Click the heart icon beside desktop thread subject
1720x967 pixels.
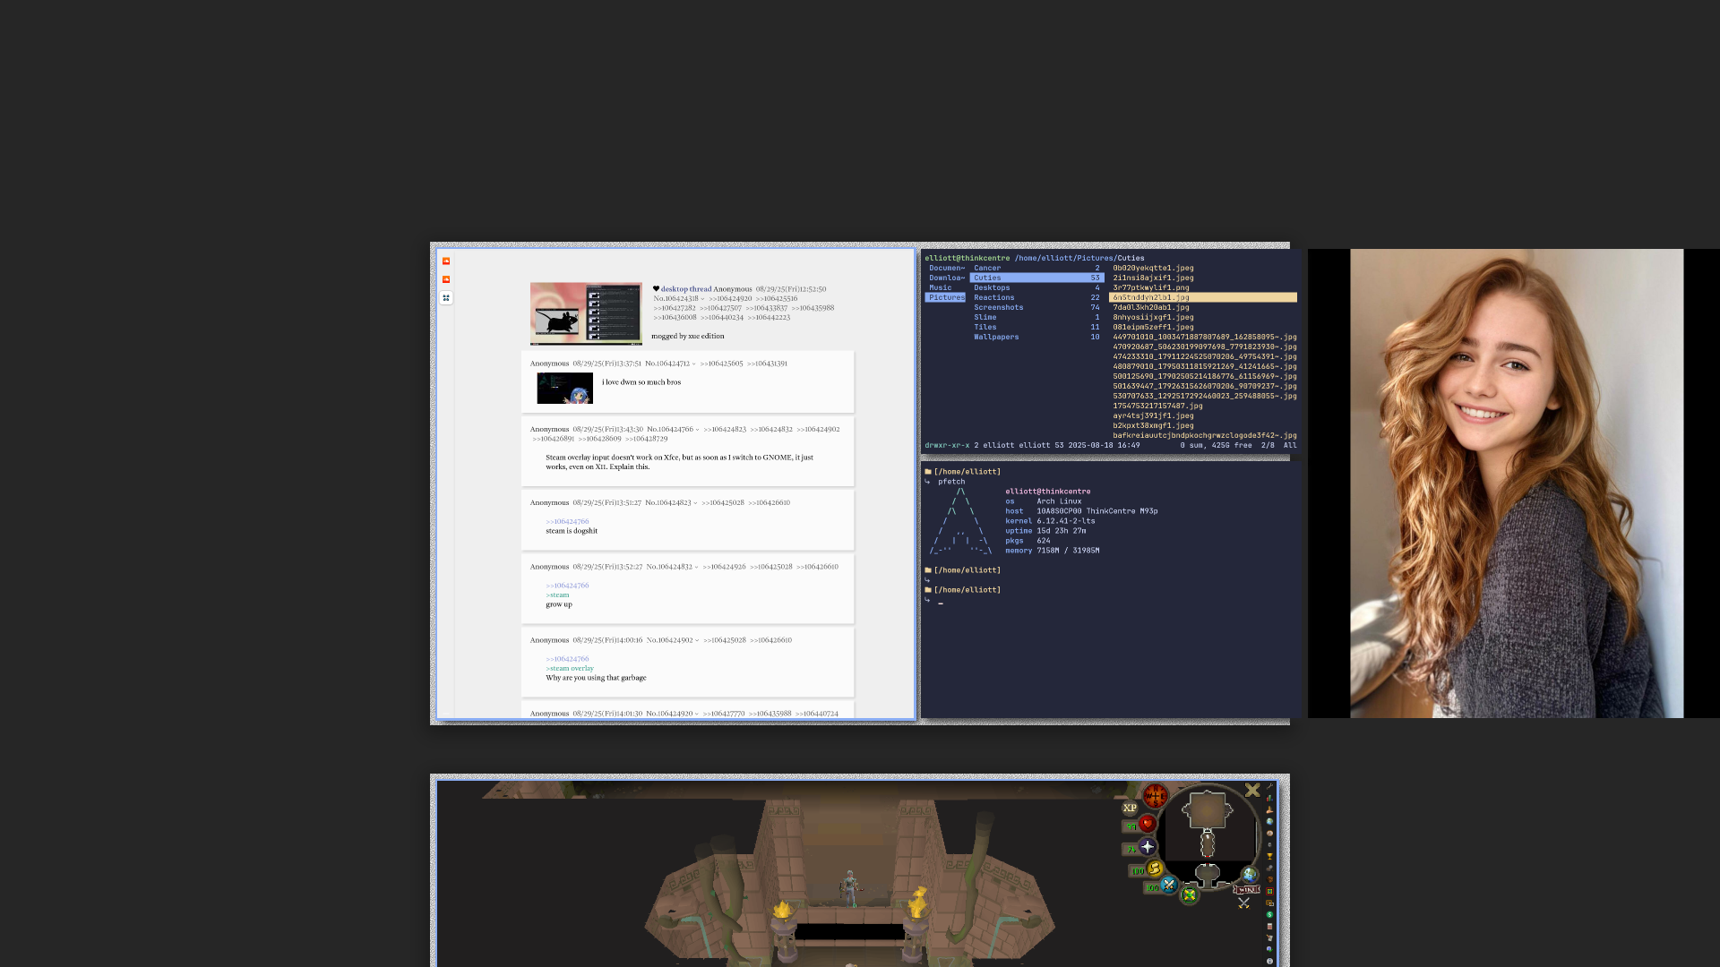click(656, 289)
